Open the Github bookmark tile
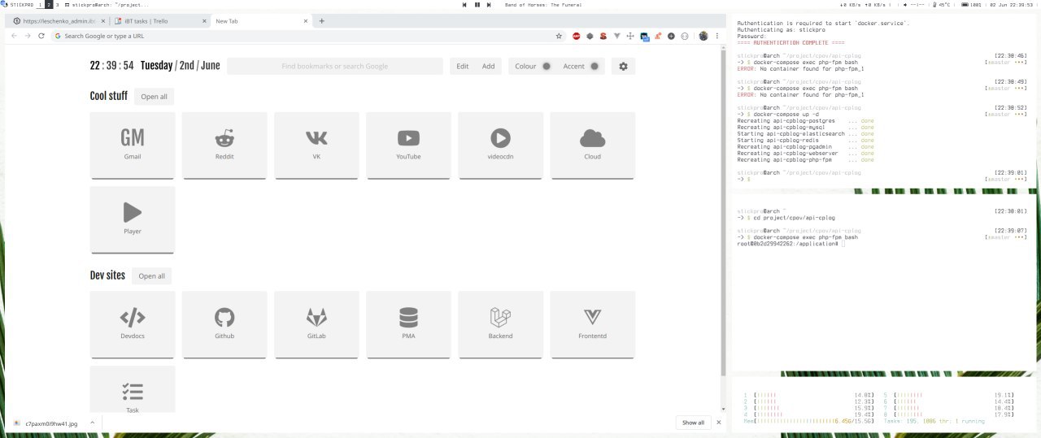This screenshot has height=438, width=1041. [224, 323]
